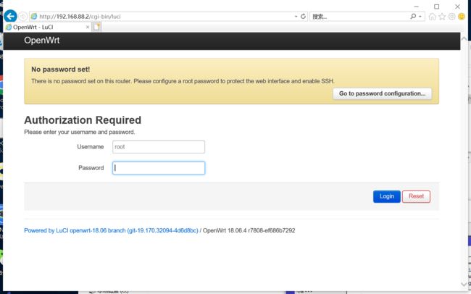Viewport: 471px width, 294px height.
Task: Maximize the browser window
Action: click(436, 7)
